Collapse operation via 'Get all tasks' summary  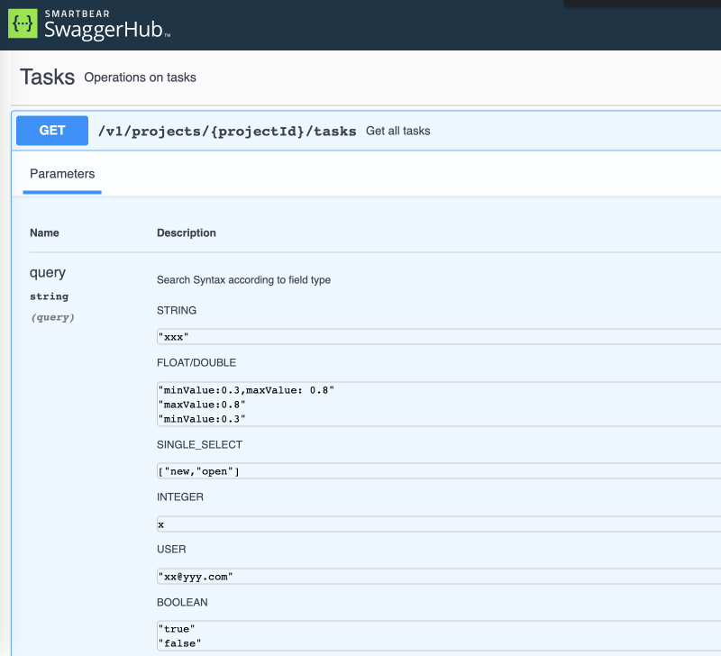click(x=397, y=131)
